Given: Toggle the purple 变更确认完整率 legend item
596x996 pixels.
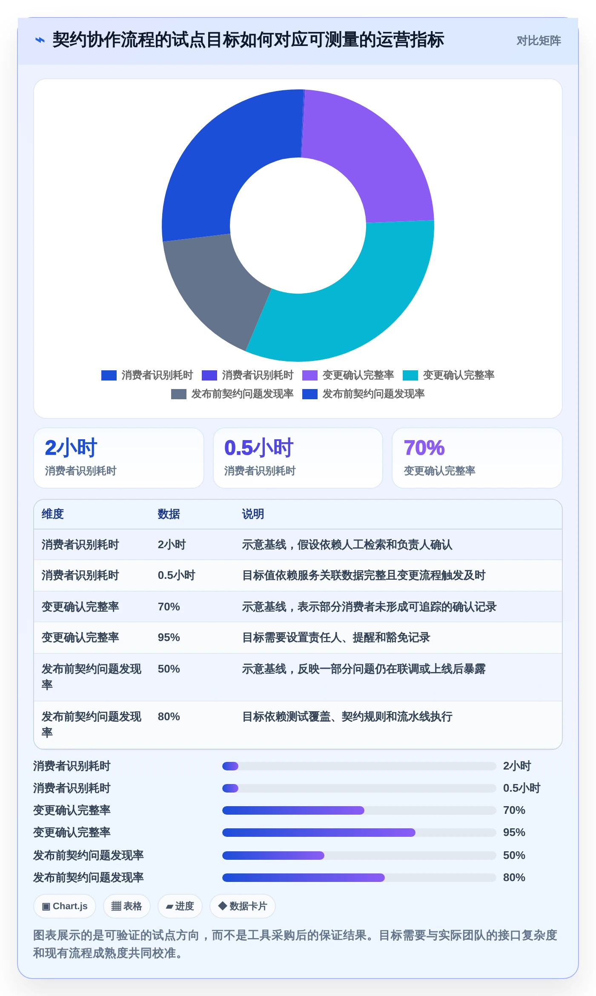Looking at the screenshot, I should coord(348,375).
